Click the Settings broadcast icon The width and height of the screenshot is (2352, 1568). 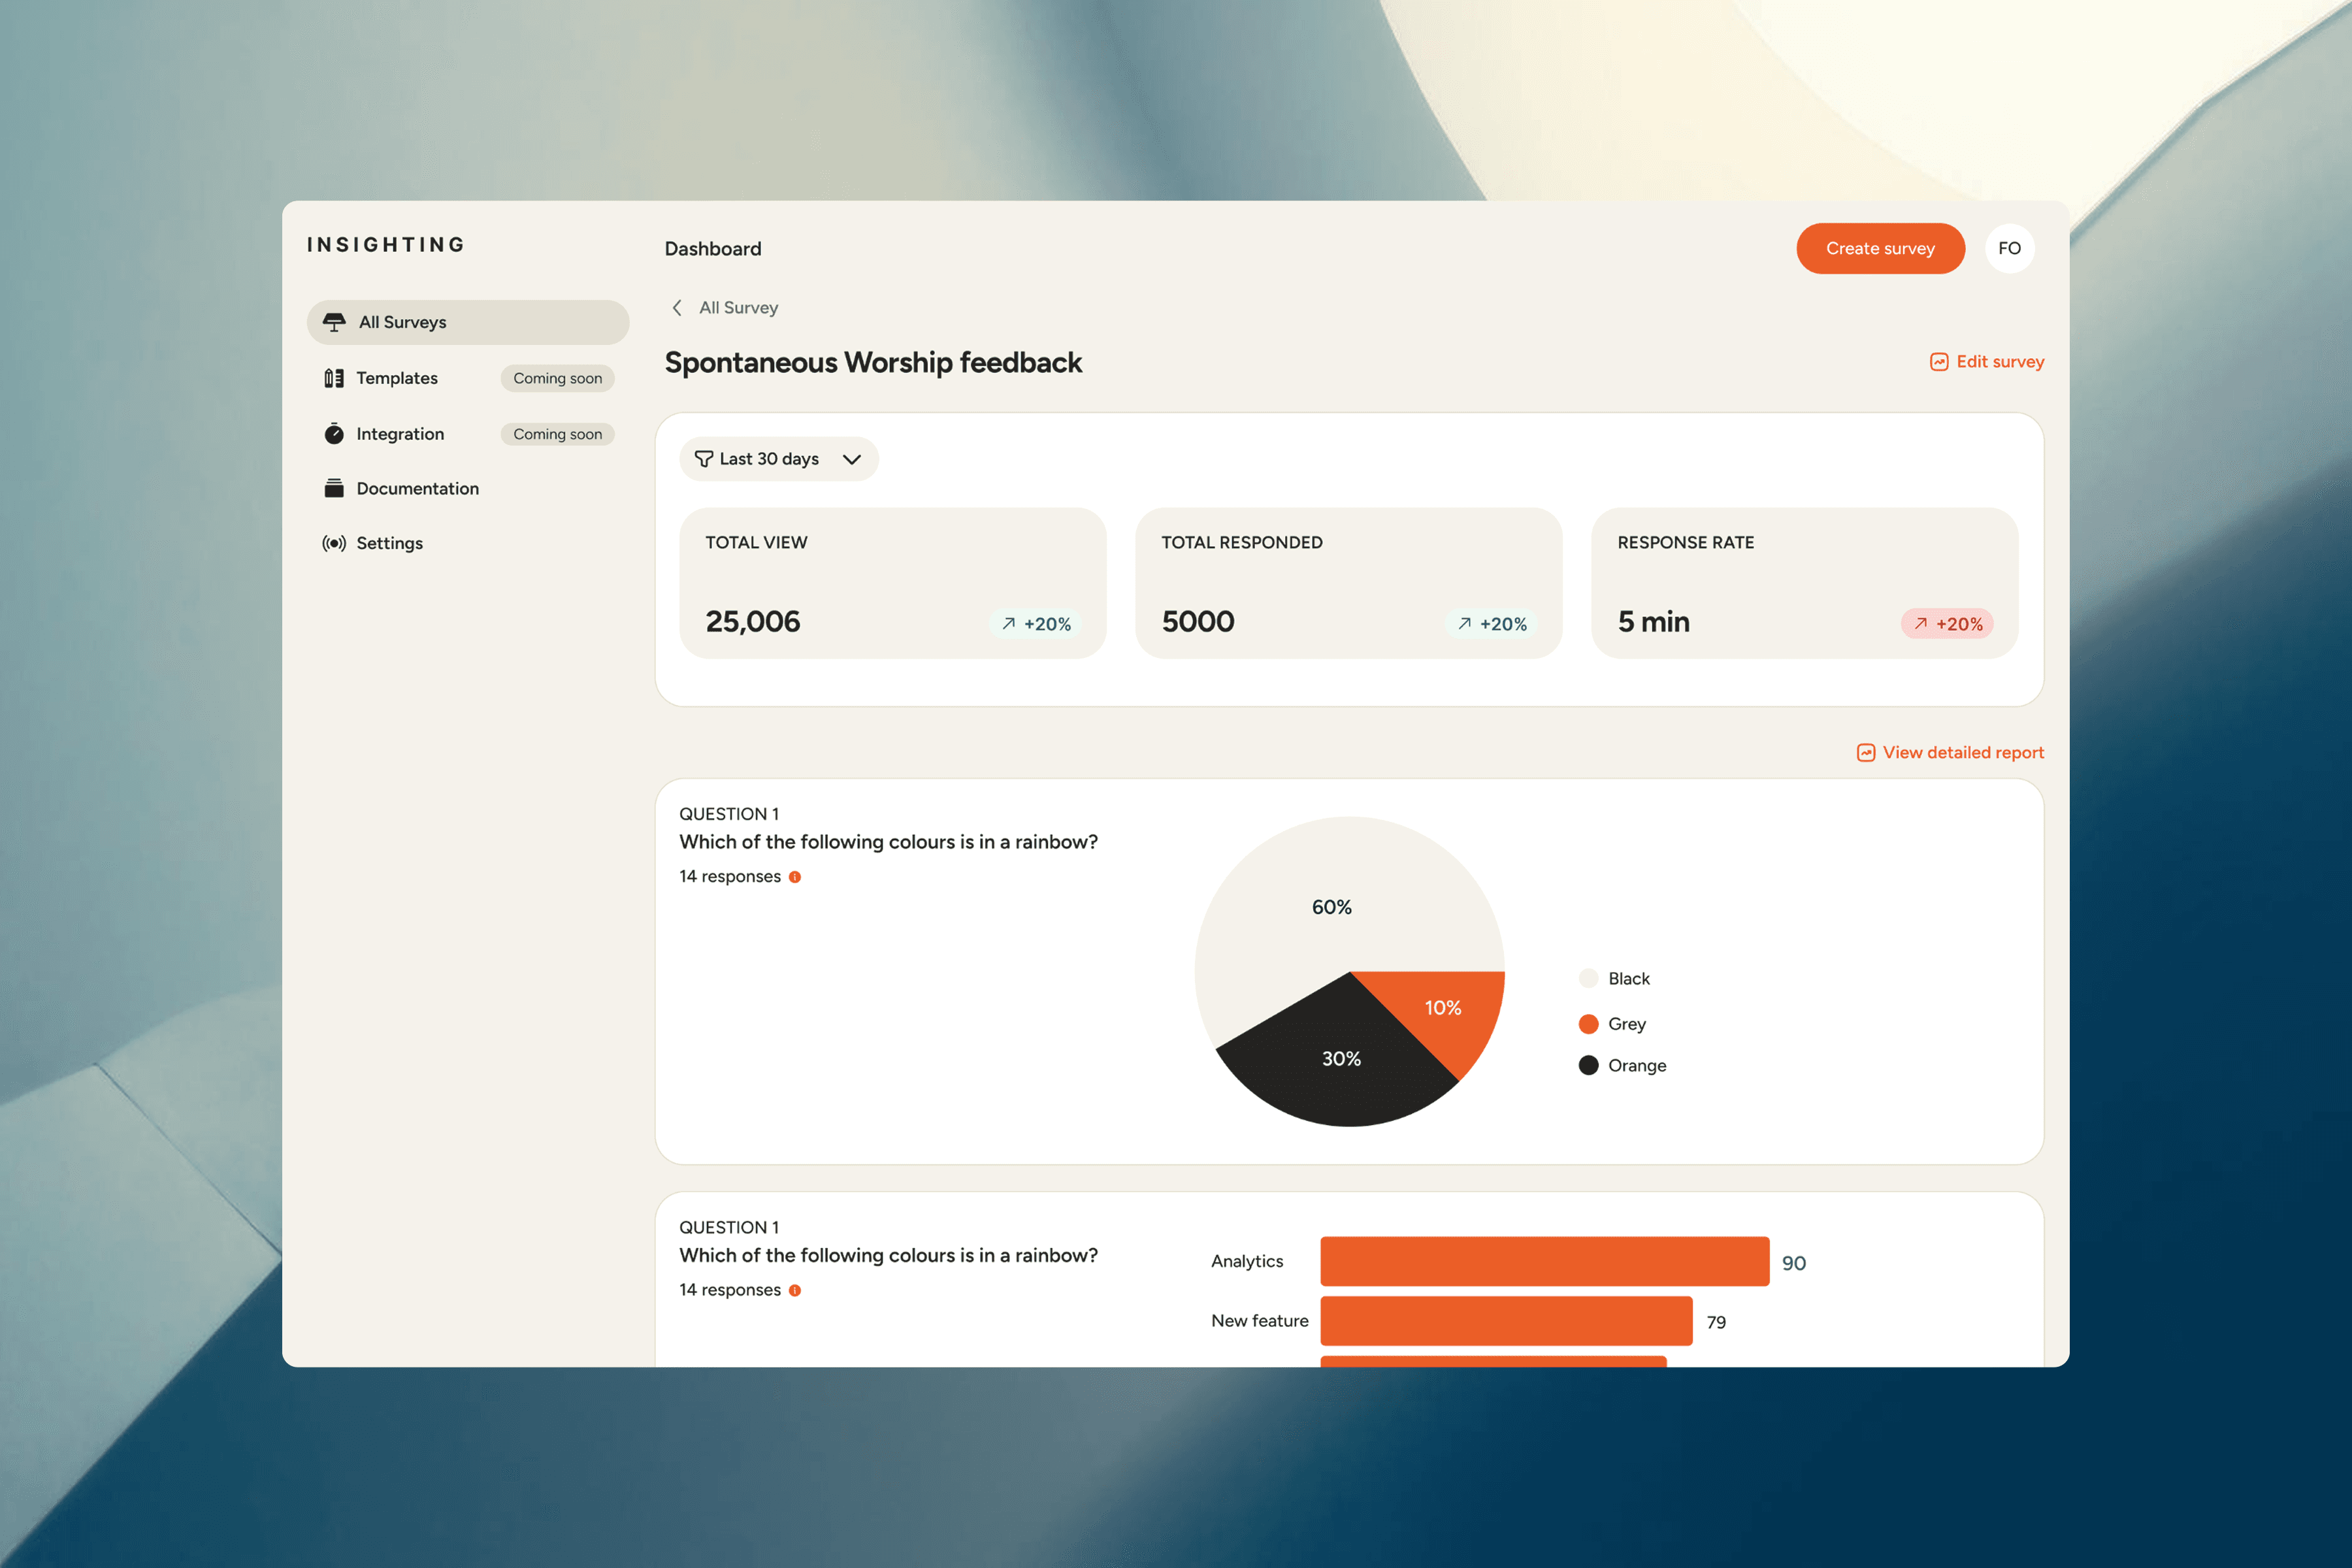click(334, 543)
